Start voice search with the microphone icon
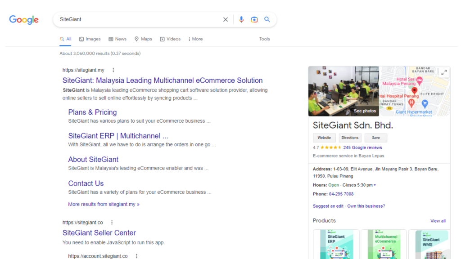The height and width of the screenshot is (259, 461). tap(241, 19)
